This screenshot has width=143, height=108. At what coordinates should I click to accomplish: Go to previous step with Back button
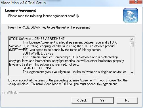pyautogui.click(x=82, y=100)
